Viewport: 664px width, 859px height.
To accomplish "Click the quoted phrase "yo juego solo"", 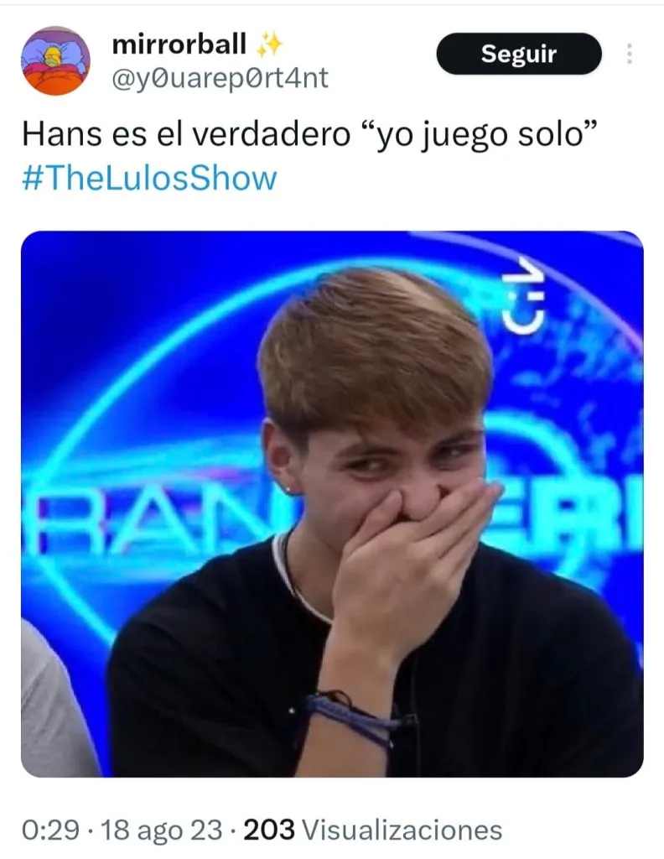I will tap(479, 135).
